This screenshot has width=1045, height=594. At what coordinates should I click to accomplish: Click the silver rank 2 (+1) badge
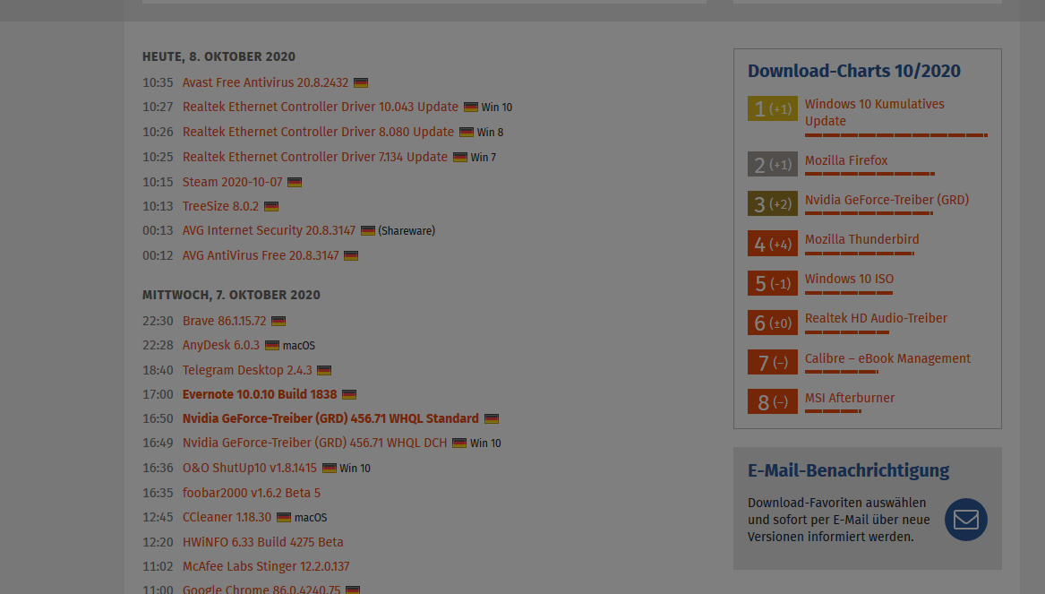click(773, 164)
